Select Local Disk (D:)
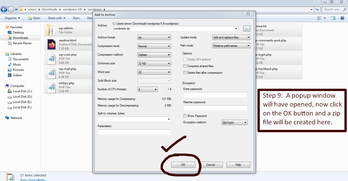The image size is (348, 181). tap(22, 97)
